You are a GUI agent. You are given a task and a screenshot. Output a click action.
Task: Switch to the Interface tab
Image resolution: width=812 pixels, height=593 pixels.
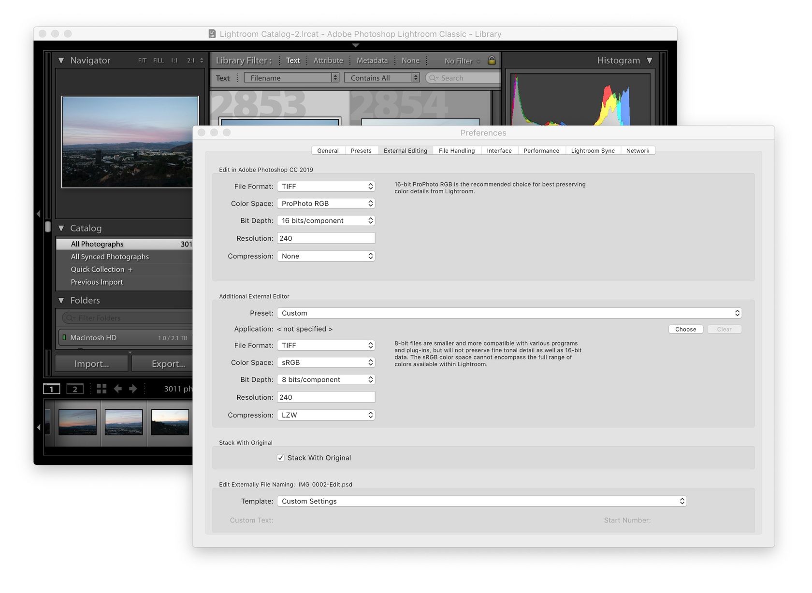(499, 151)
